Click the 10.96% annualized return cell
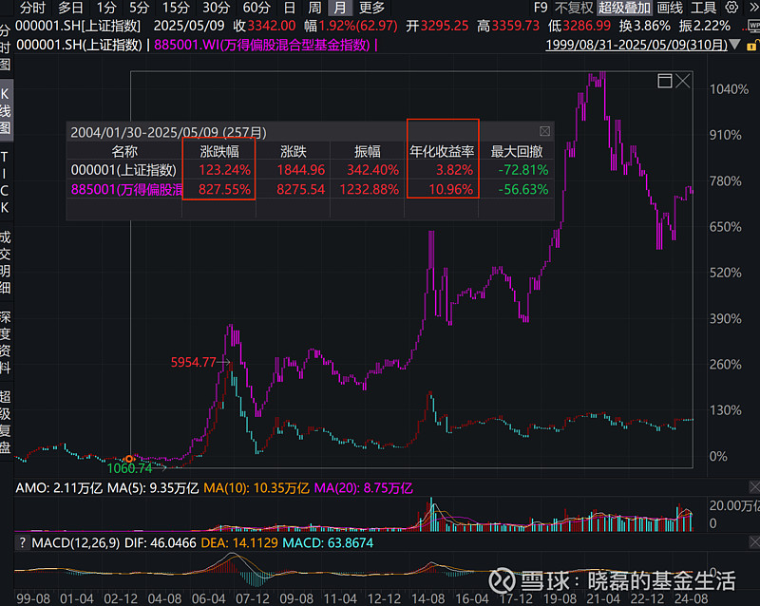 [450, 189]
